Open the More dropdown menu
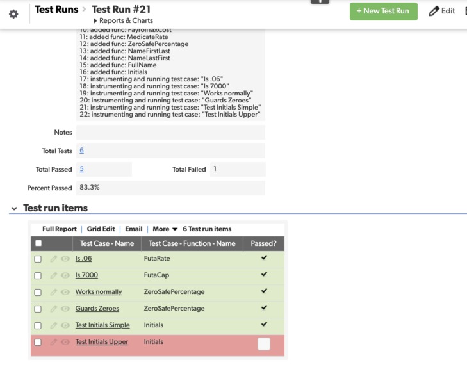Screen dimensions: 467x367 165,229
